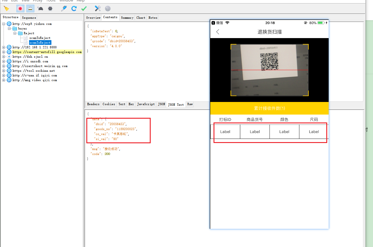Open the Overview tab
The image size is (373, 247).
[93, 18]
